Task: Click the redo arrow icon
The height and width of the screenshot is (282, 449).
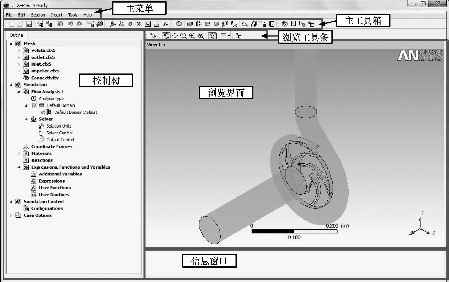Action: [79, 24]
